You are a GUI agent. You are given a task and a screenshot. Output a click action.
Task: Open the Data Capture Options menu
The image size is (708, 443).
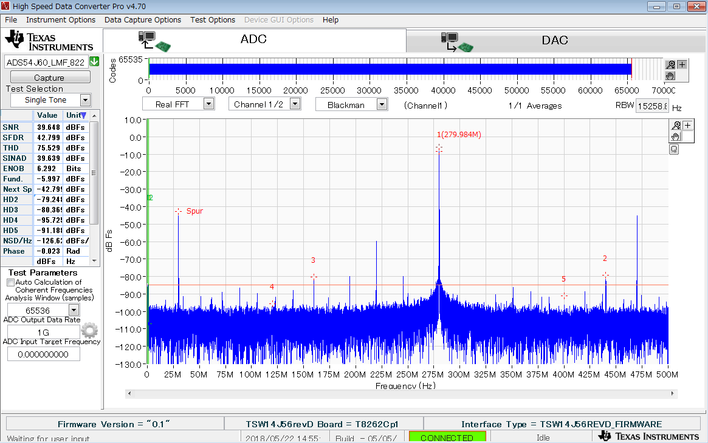[143, 20]
